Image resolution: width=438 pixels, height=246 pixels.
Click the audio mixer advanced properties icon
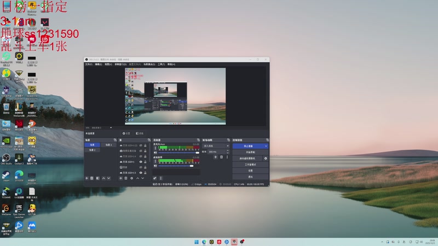(155, 178)
